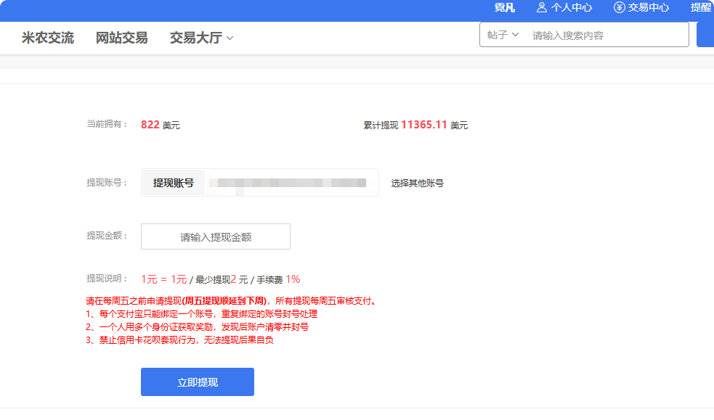Click the yen coin icon beside 交易中心

click(x=619, y=8)
